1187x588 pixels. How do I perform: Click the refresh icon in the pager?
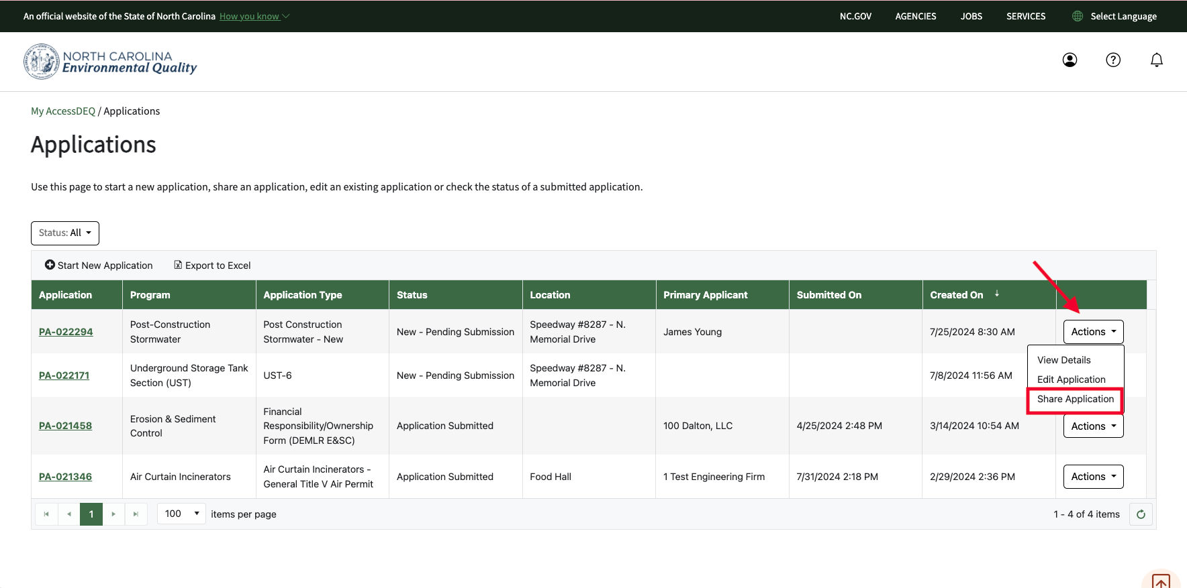tap(1141, 514)
